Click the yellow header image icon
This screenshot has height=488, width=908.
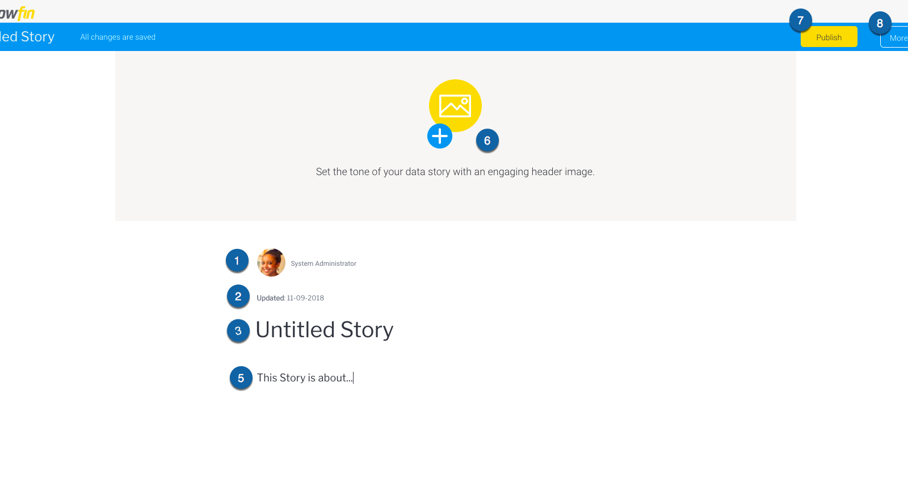455,105
